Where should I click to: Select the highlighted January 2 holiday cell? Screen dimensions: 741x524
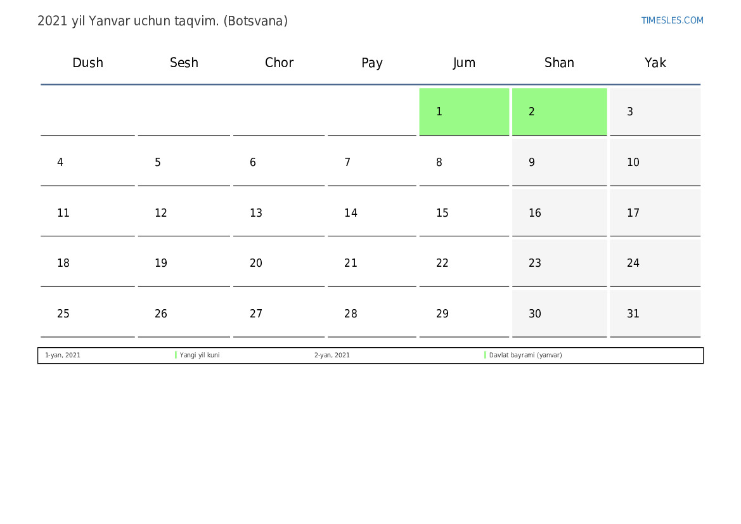pos(559,112)
